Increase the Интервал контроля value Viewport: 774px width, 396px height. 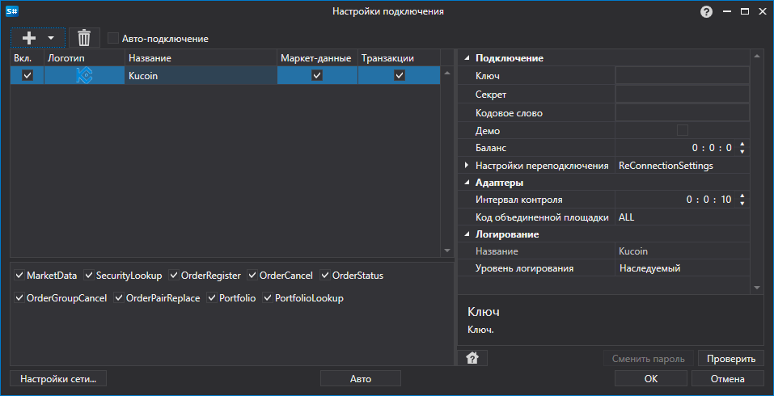pos(742,196)
